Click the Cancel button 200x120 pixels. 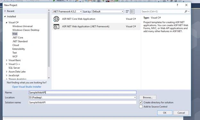pyautogui.click(x=181, y=113)
